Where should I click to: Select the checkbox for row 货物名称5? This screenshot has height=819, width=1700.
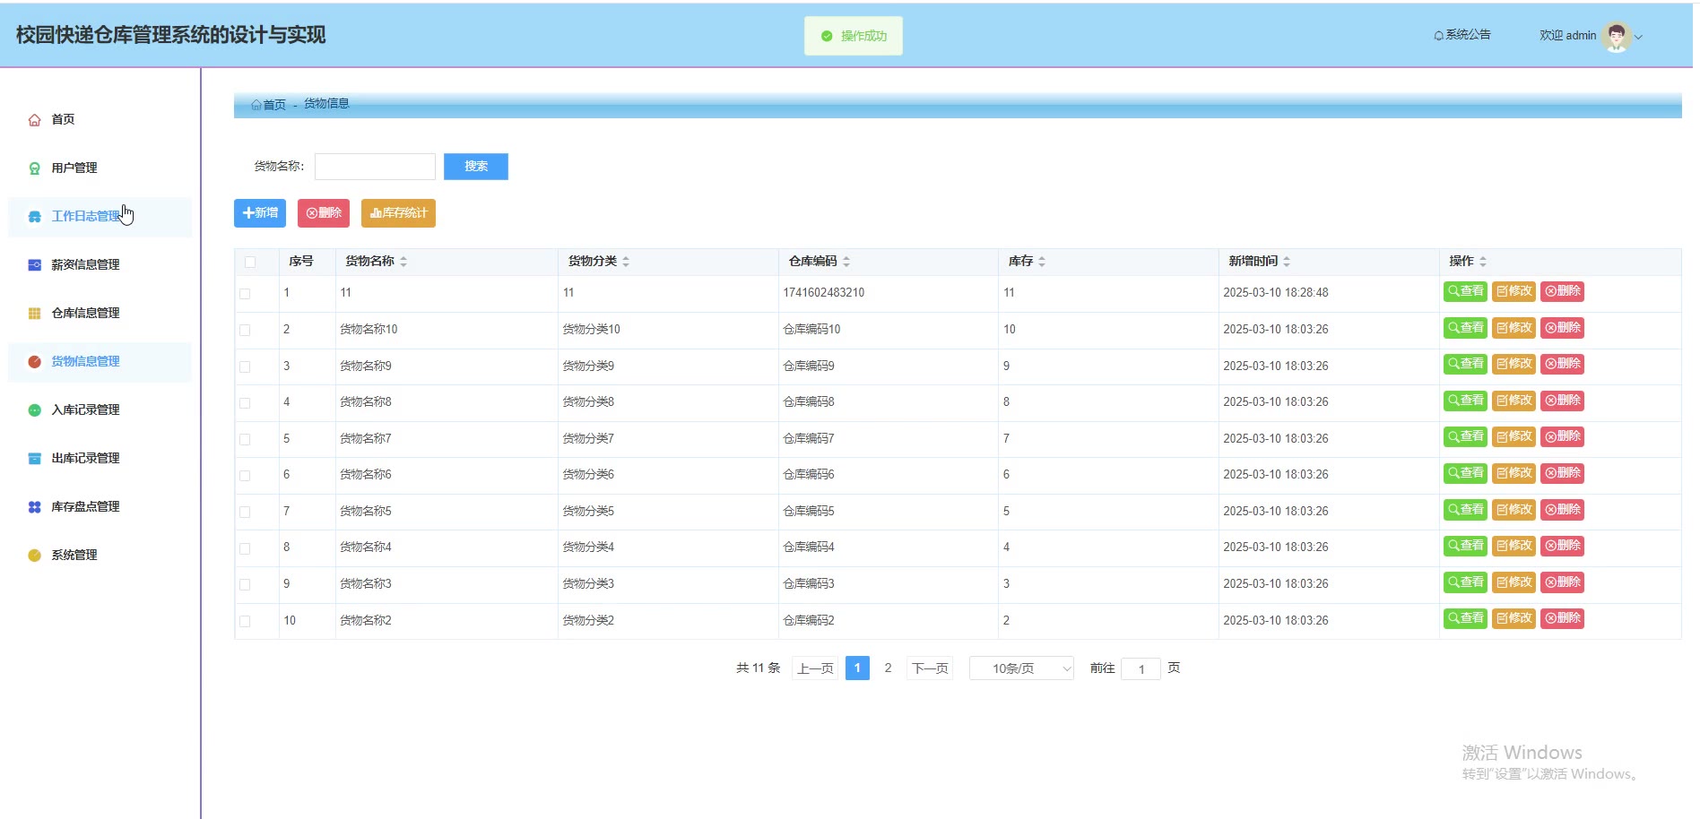[245, 513]
